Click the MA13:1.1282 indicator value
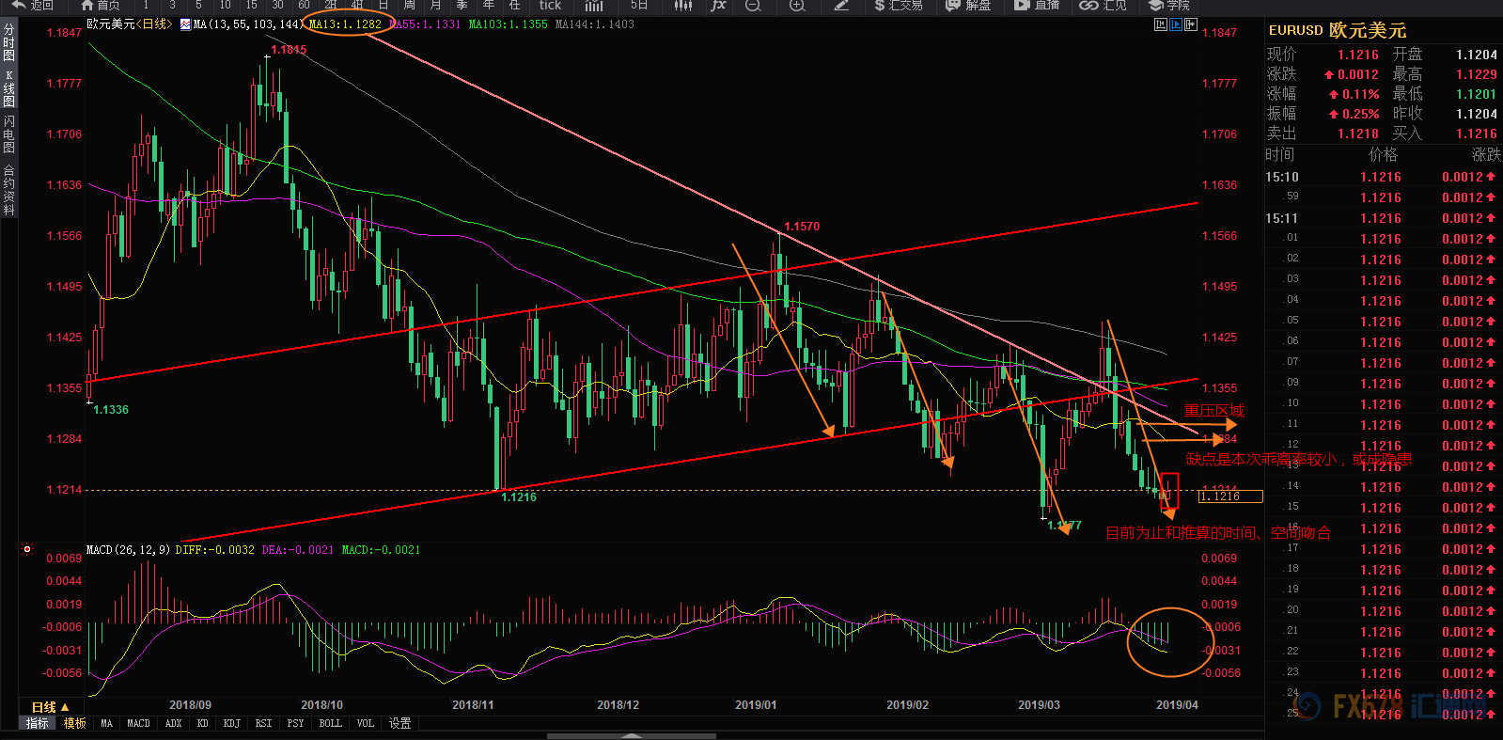This screenshot has width=1503, height=740. click(x=345, y=24)
